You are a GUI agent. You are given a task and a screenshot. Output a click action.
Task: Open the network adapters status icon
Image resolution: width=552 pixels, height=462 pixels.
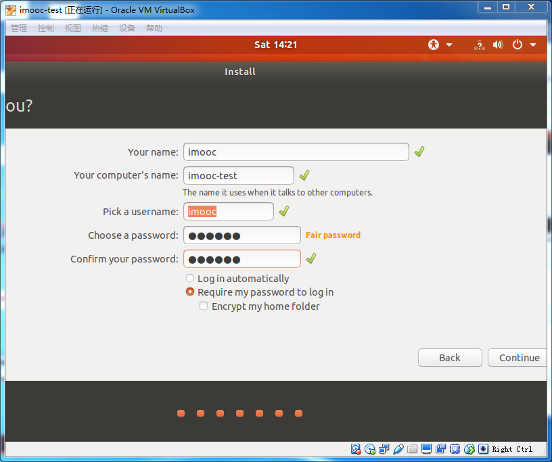384,449
